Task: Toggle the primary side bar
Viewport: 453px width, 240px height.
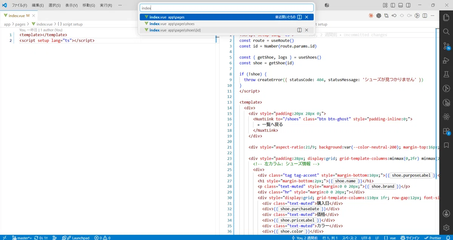Action: [x=393, y=5]
